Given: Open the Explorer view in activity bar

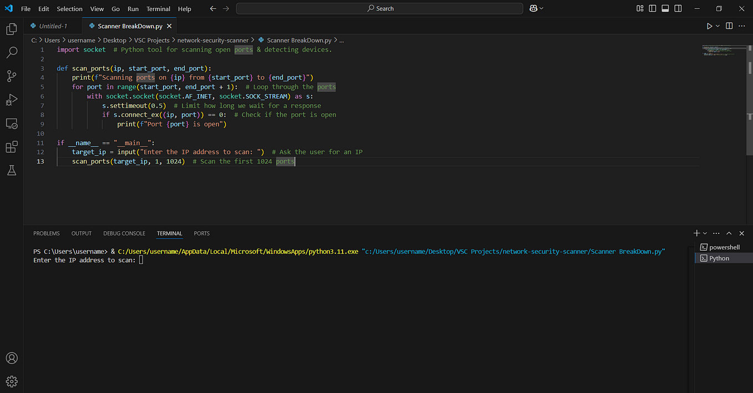Looking at the screenshot, I should (12, 29).
